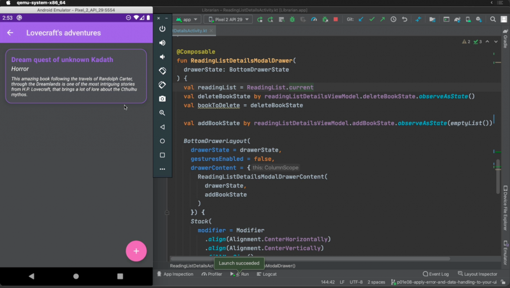Click Attach Debugger to Android Process icon
510x288 pixels.
click(325, 20)
